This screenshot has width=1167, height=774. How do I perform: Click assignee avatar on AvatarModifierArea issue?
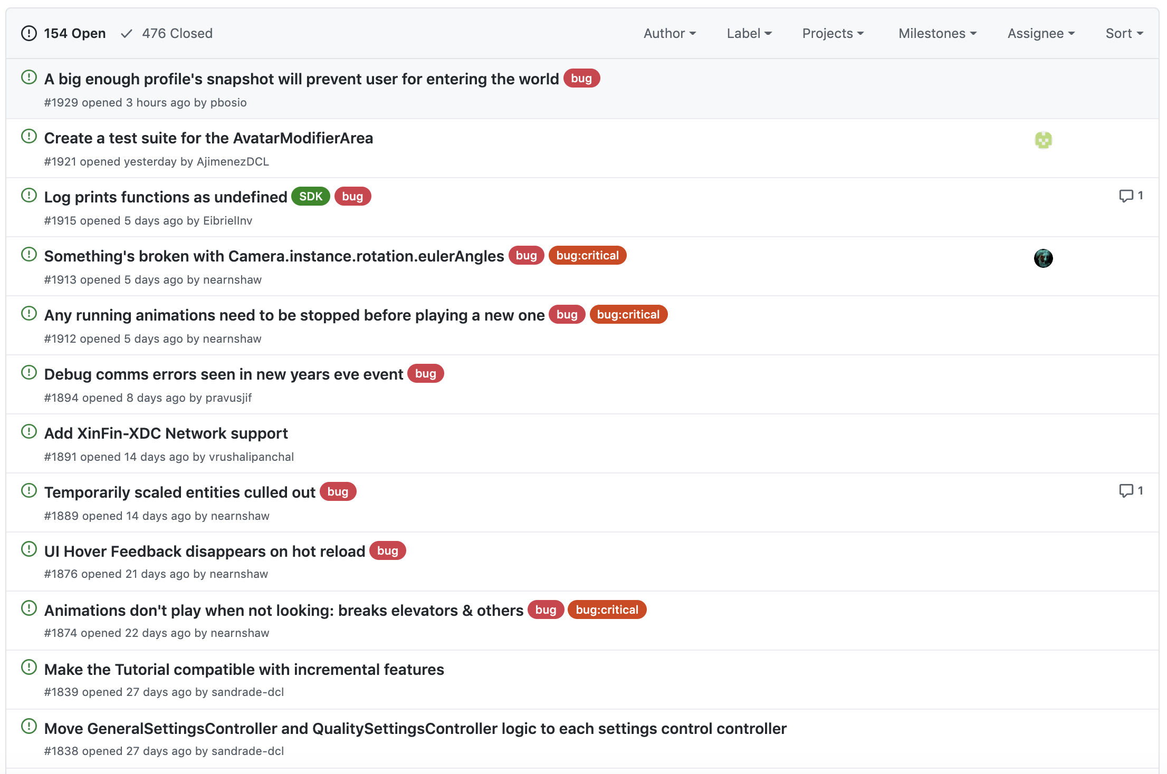click(x=1043, y=140)
